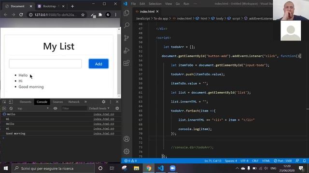Open the Chrome three-dot menu
Viewport: 309px width, 173px height.
(116, 15)
